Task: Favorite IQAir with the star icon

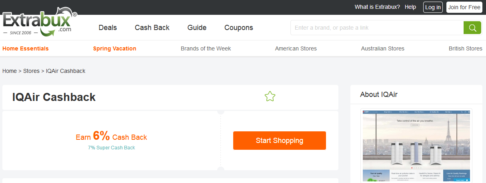Action: pos(270,97)
